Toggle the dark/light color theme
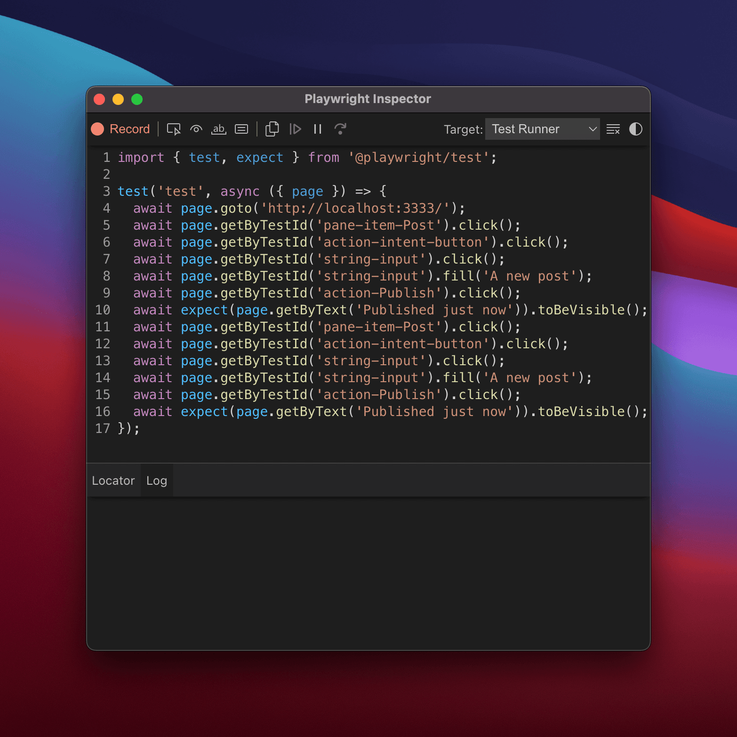The image size is (737, 737). (635, 129)
